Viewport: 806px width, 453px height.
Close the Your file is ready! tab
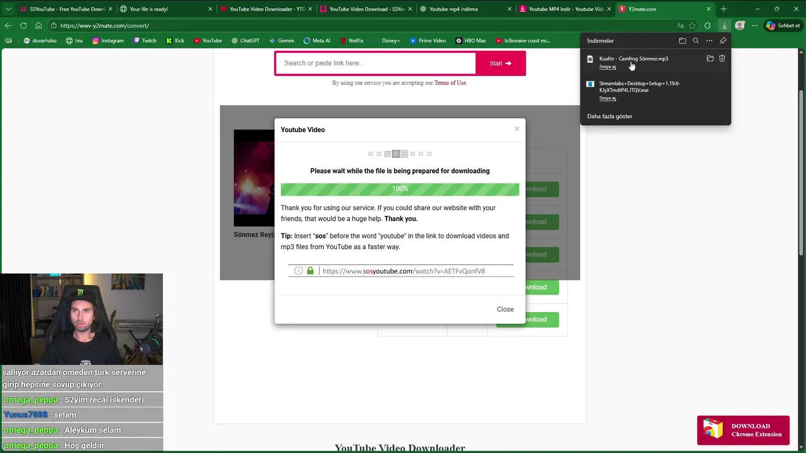pos(210,9)
